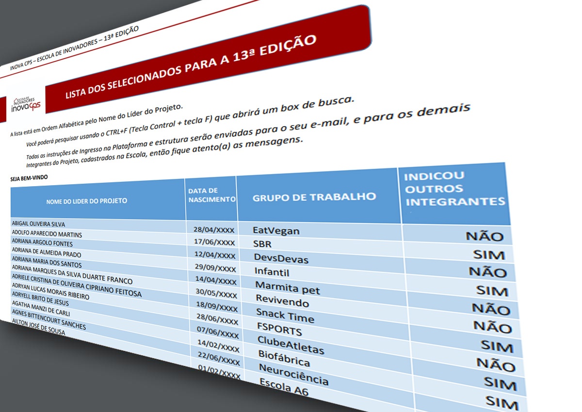Click the Inova CPS logo
Image resolution: width=582 pixels, height=412 pixels.
click(x=27, y=102)
